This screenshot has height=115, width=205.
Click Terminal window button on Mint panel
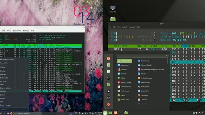click(121, 113)
